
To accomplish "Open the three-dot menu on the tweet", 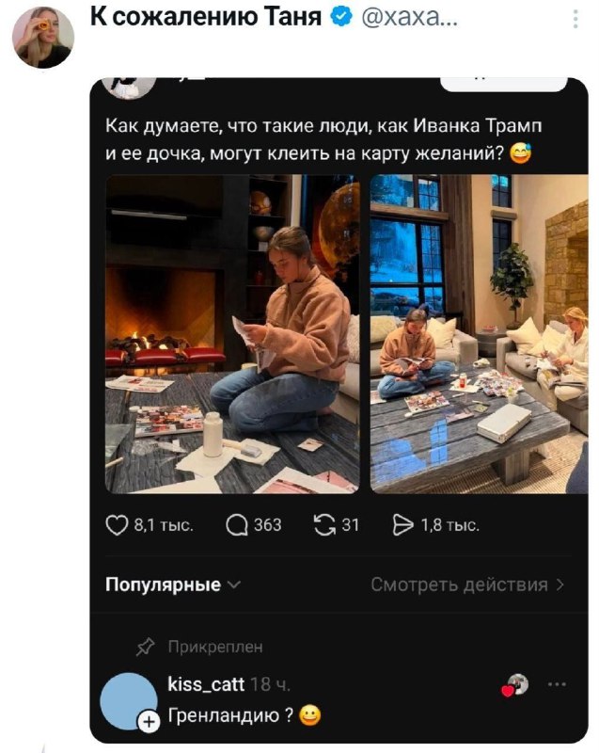I will point(575,19).
